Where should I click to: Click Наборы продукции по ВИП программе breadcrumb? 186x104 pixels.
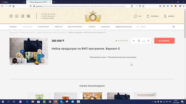[51, 32]
